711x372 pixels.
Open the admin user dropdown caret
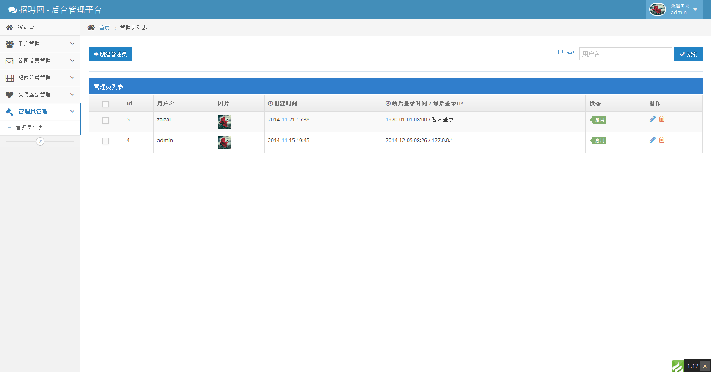pyautogui.click(x=695, y=10)
